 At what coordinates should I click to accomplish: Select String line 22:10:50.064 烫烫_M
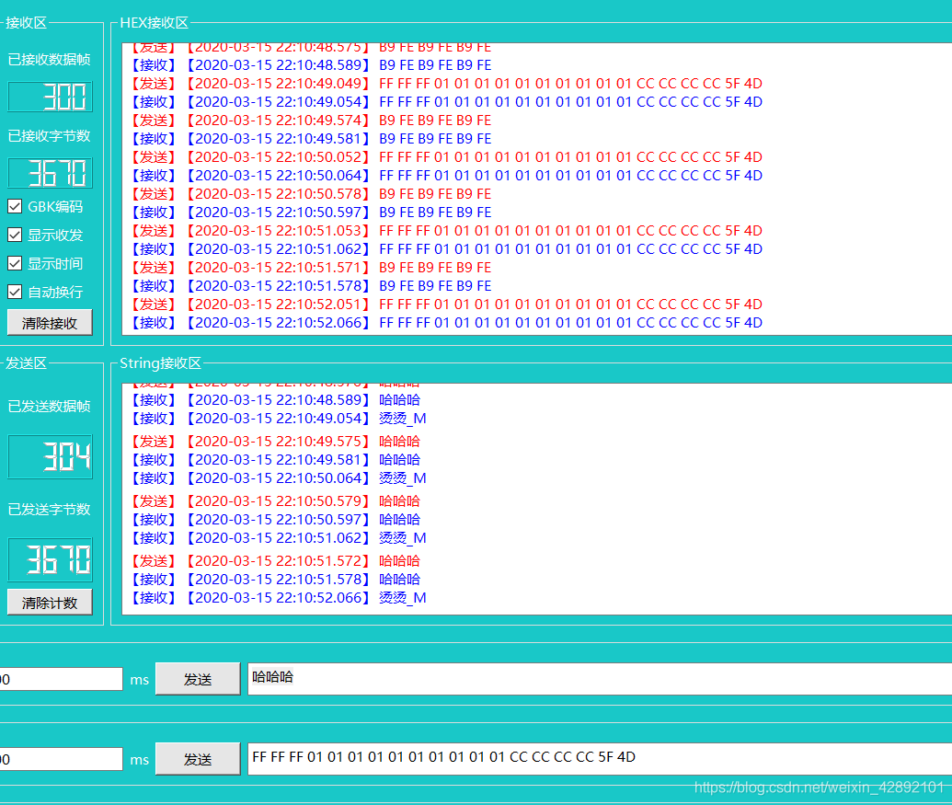click(x=280, y=477)
